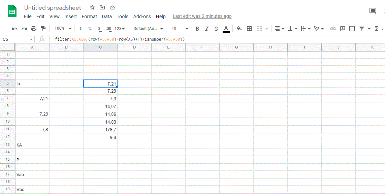Activate the paint format tool
This screenshot has height=194, width=385.
43,29
